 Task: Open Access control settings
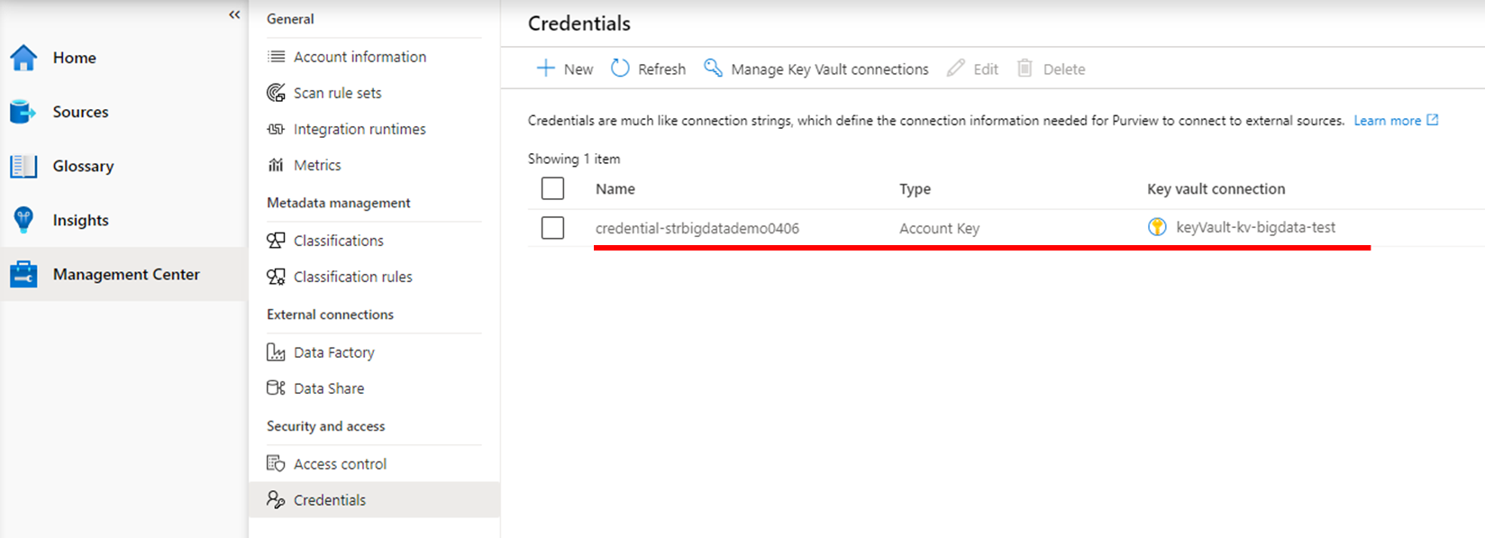[x=340, y=464]
